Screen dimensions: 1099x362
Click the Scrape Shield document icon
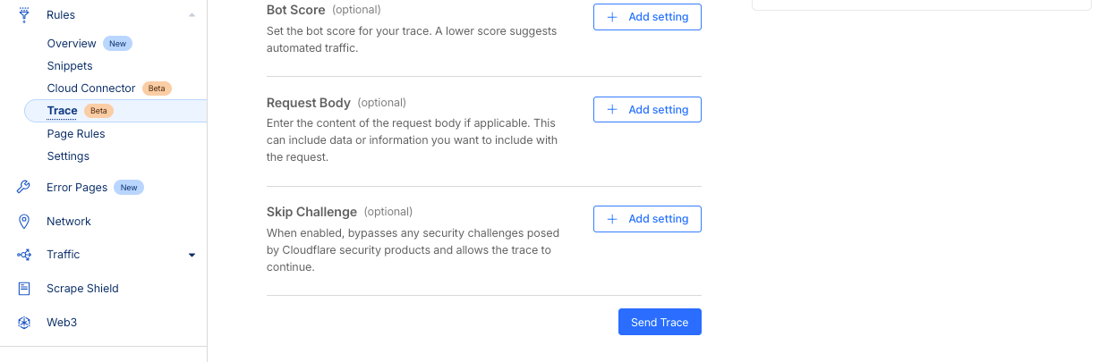point(24,289)
